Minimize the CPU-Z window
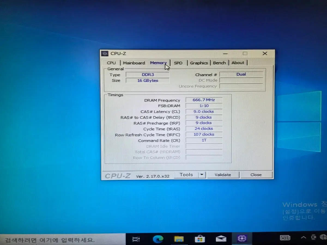The image size is (327, 245). tap(225, 54)
